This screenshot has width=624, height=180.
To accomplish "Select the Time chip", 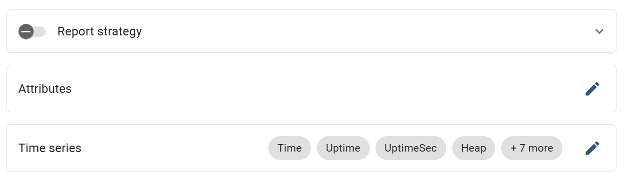I will [x=289, y=148].
